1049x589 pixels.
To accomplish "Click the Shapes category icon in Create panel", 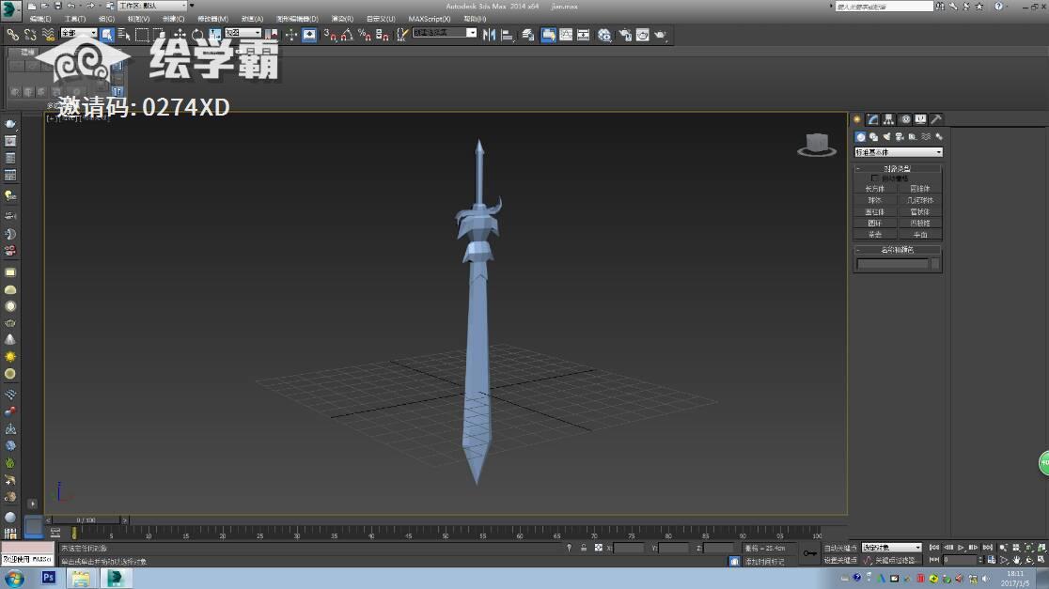I will click(x=873, y=137).
